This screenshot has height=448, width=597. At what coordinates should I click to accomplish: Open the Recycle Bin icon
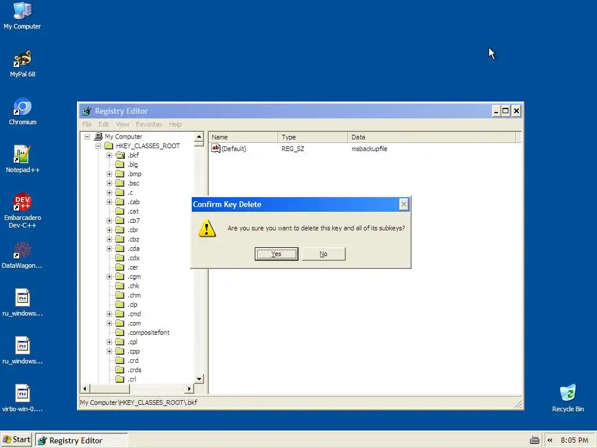coord(568,398)
